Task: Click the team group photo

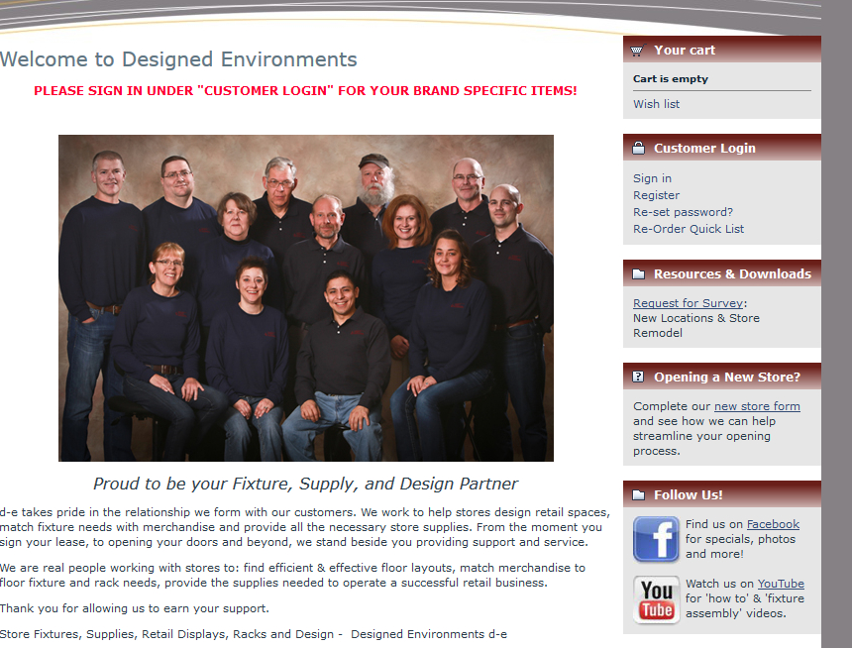Action: tap(306, 298)
